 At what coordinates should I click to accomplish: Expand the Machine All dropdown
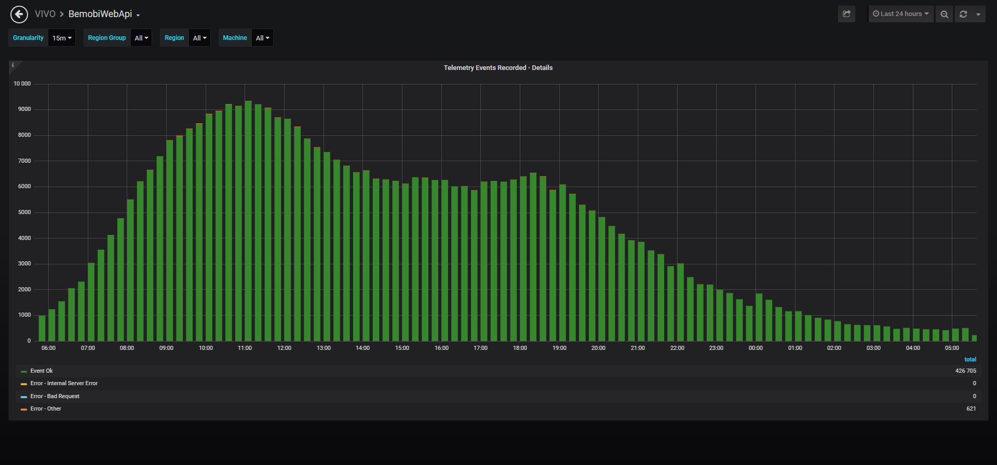(x=262, y=38)
